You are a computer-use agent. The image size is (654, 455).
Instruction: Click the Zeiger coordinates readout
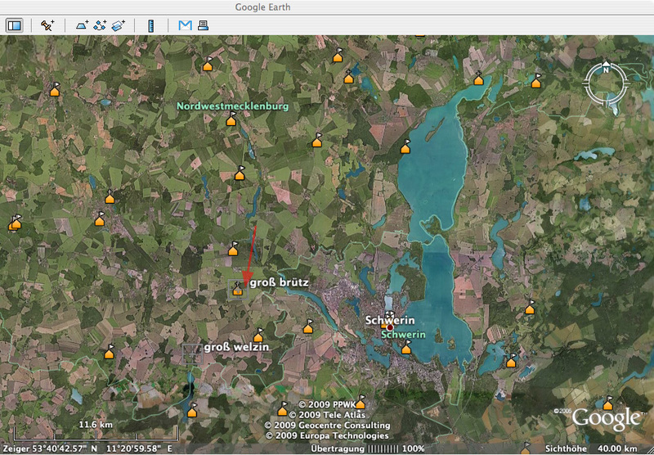(87, 448)
